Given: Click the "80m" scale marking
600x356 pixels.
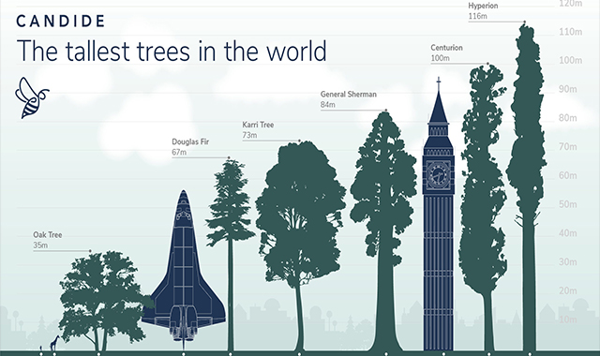Looking at the screenshot, I should [568, 118].
